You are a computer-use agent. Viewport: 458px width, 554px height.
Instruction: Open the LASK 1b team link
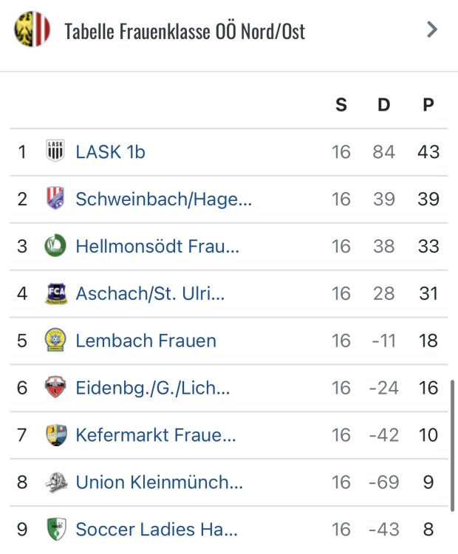pyautogui.click(x=111, y=151)
